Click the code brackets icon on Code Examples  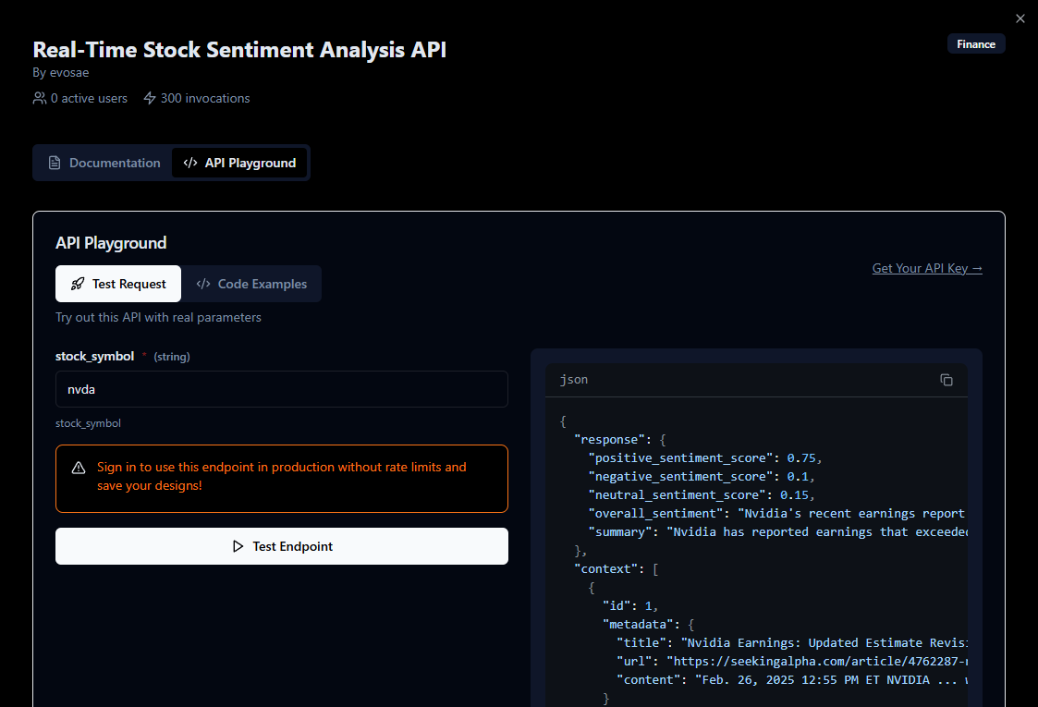[203, 284]
